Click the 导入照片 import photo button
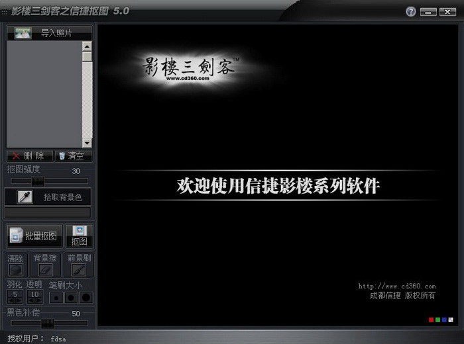Image resolution: width=464 pixels, height=344 pixels. [49, 33]
